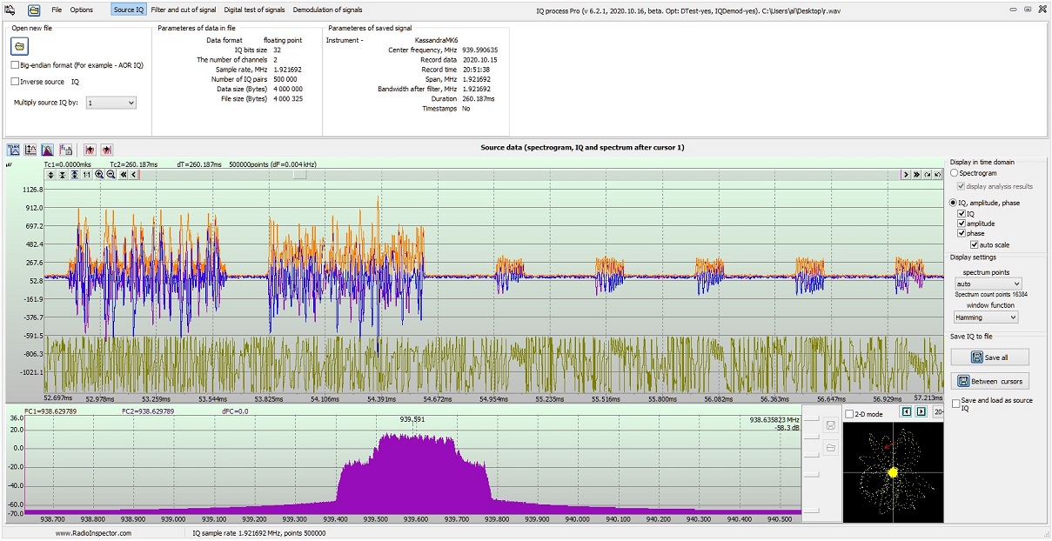Viewport: 1052px width, 541px height.
Task: Open the File menu
Action: pyautogui.click(x=57, y=10)
